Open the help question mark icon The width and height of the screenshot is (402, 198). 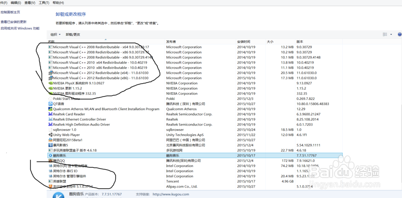pyautogui.click(x=400, y=35)
